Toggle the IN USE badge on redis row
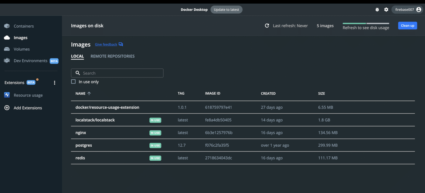Screen dimensions: 425x193 (x=155, y=158)
